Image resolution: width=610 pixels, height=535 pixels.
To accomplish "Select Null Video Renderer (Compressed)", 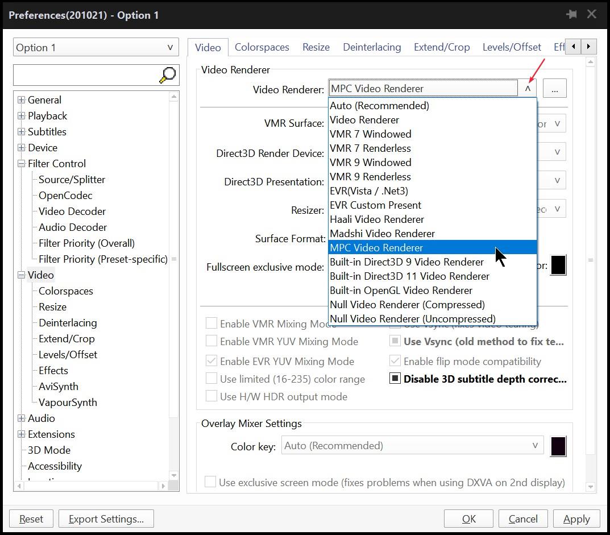I will click(x=433, y=305).
